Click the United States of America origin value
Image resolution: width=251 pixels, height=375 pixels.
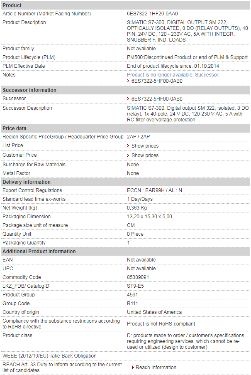pos(154,312)
